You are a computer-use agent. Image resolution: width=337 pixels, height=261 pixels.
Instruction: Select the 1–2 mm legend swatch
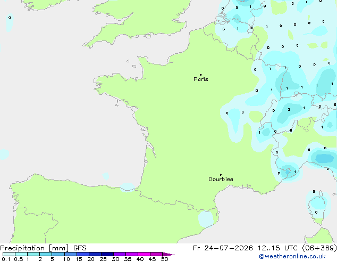33,254
